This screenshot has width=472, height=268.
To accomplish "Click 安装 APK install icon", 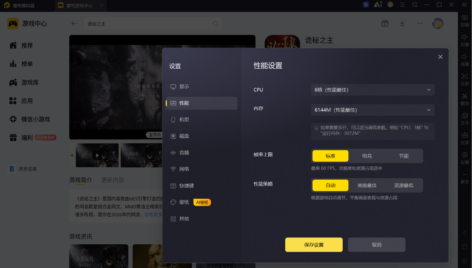I will coord(465,139).
